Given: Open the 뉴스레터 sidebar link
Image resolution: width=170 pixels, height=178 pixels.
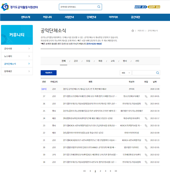Looking at the screenshot, I should click(8, 56).
